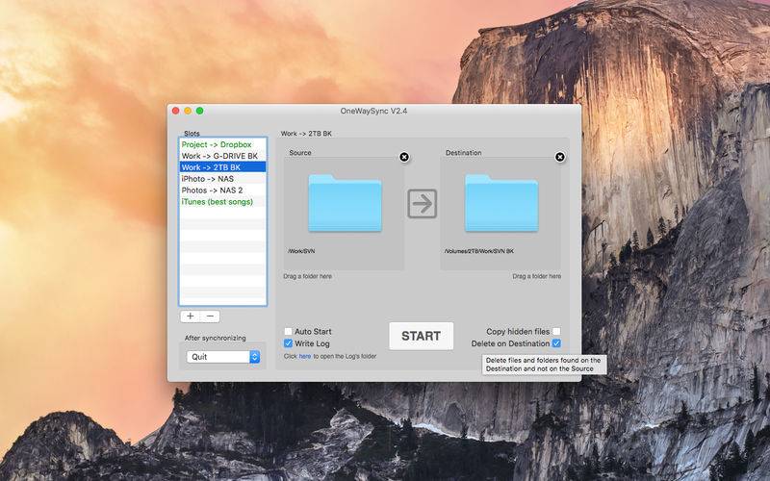
Task: Enable the Auto Start checkbox
Action: tap(288, 331)
